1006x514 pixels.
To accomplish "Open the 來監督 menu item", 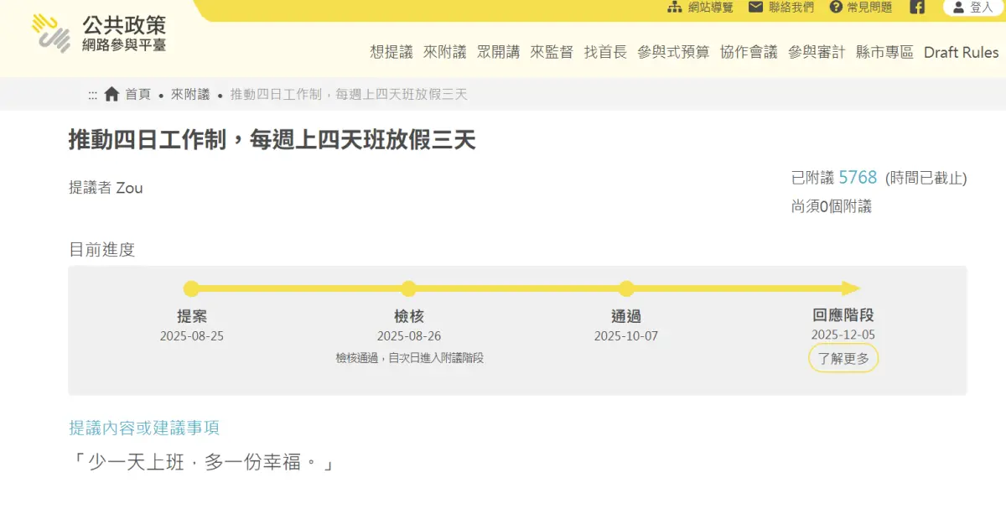I will pos(552,52).
